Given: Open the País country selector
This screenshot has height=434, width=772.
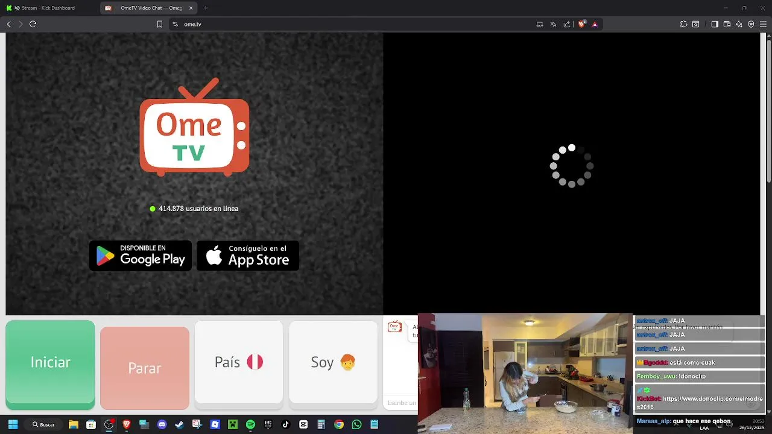Looking at the screenshot, I should coord(239,362).
